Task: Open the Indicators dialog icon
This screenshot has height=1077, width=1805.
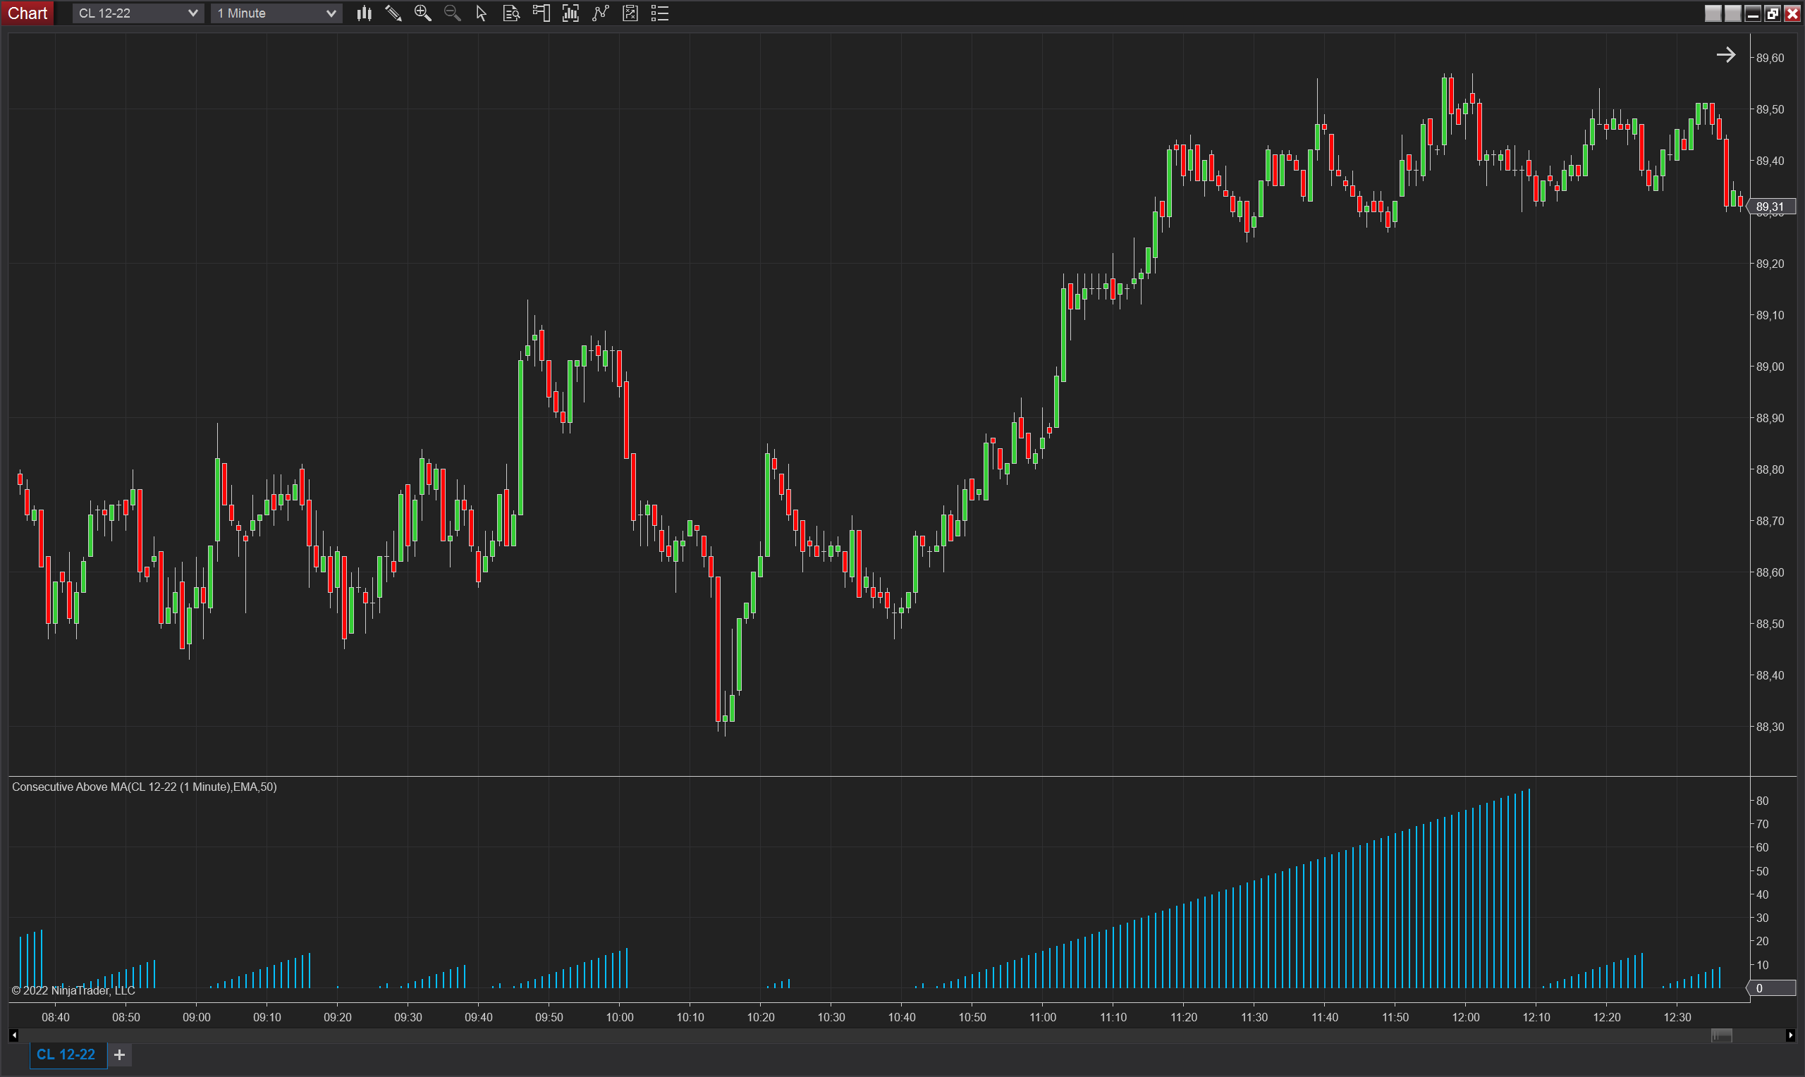Action: point(600,13)
